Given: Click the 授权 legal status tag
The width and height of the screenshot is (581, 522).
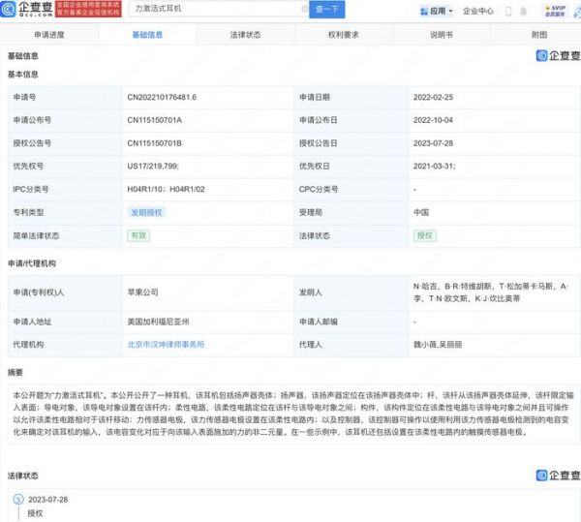Looking at the screenshot, I should click(424, 235).
